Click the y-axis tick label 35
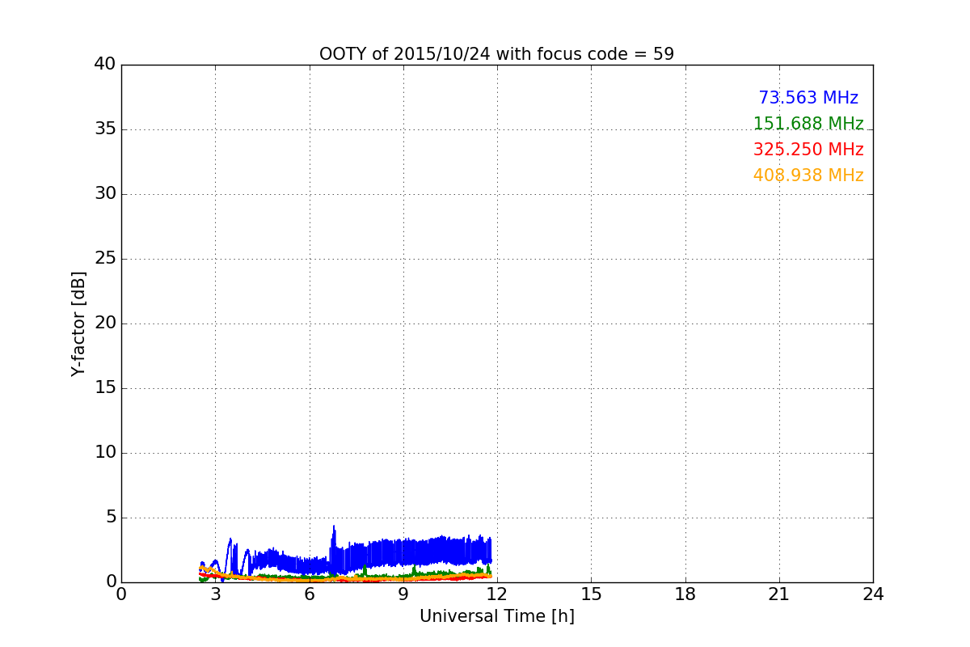Viewport: 970px width, 647px height. 105,129
